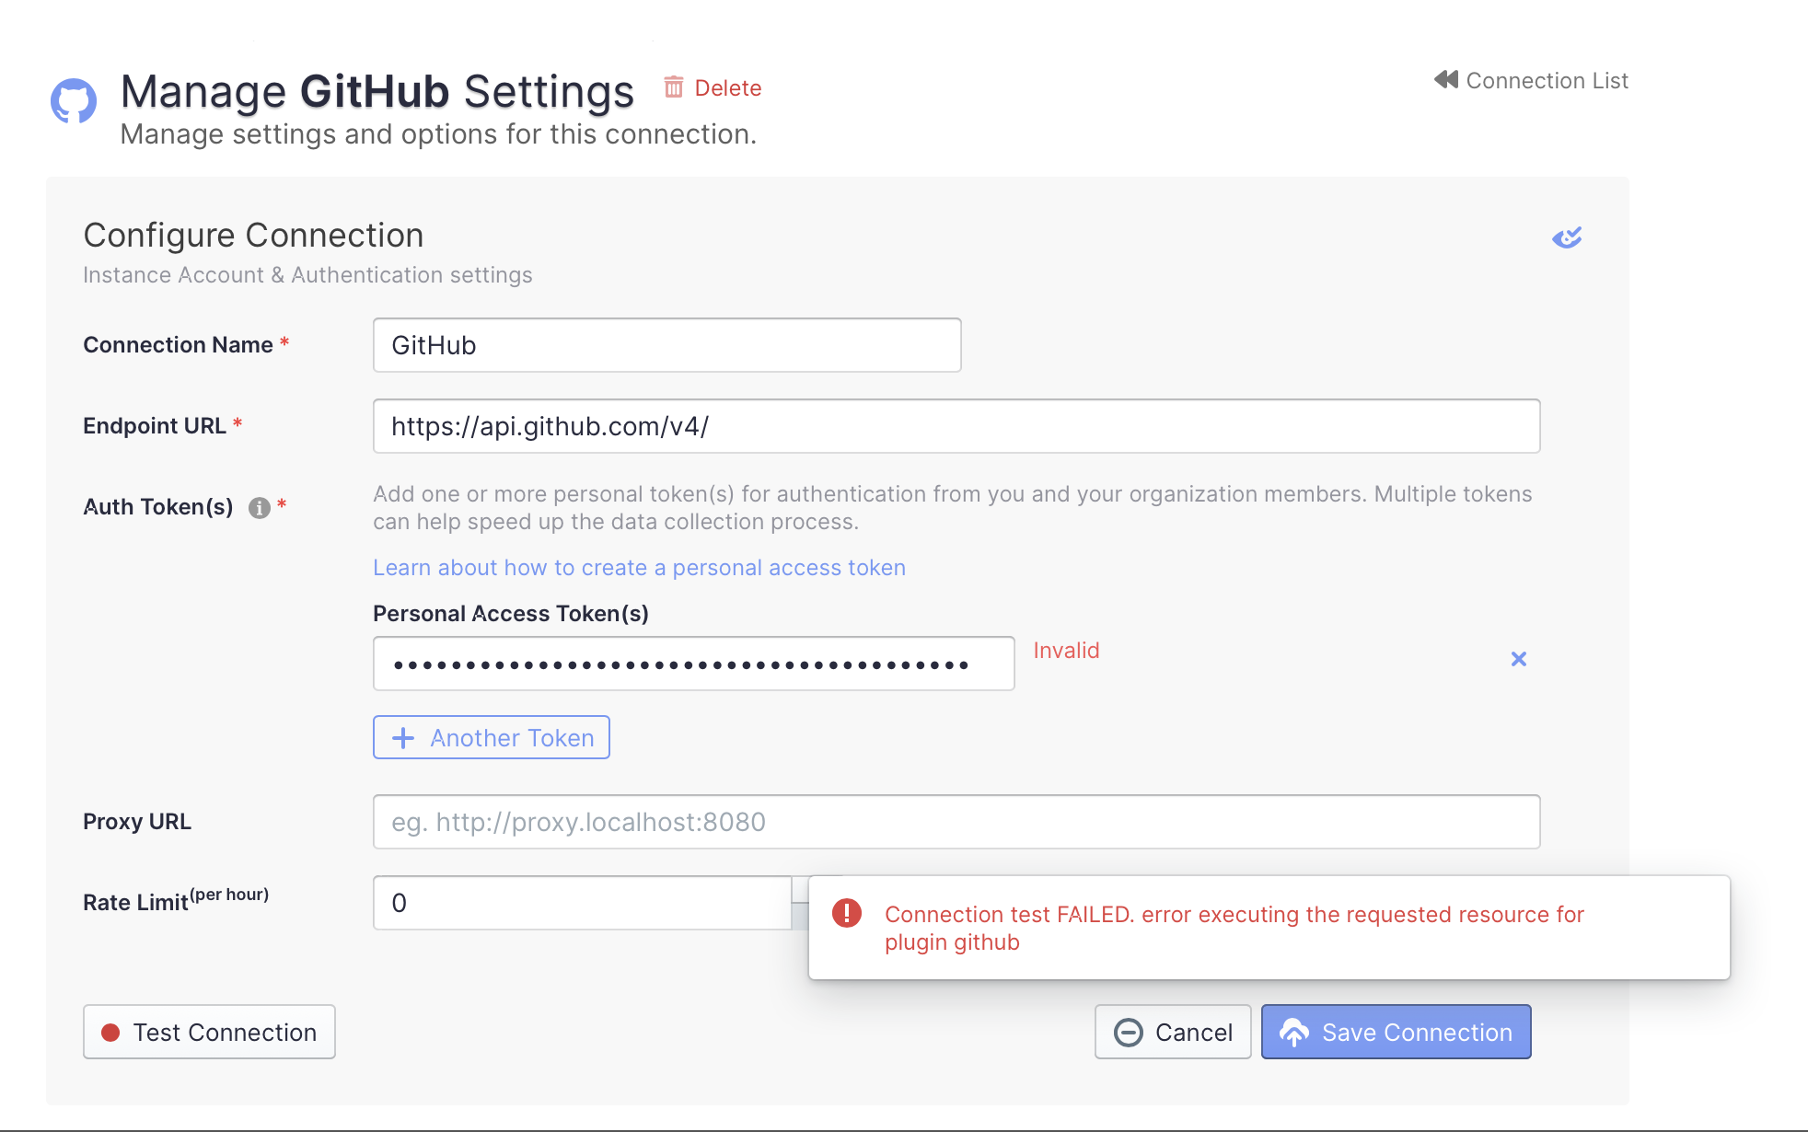
Task: Click the Cancel button
Action: point(1172,1032)
